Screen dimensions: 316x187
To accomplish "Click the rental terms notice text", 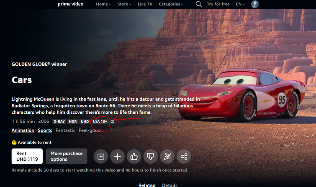I will (100, 170).
